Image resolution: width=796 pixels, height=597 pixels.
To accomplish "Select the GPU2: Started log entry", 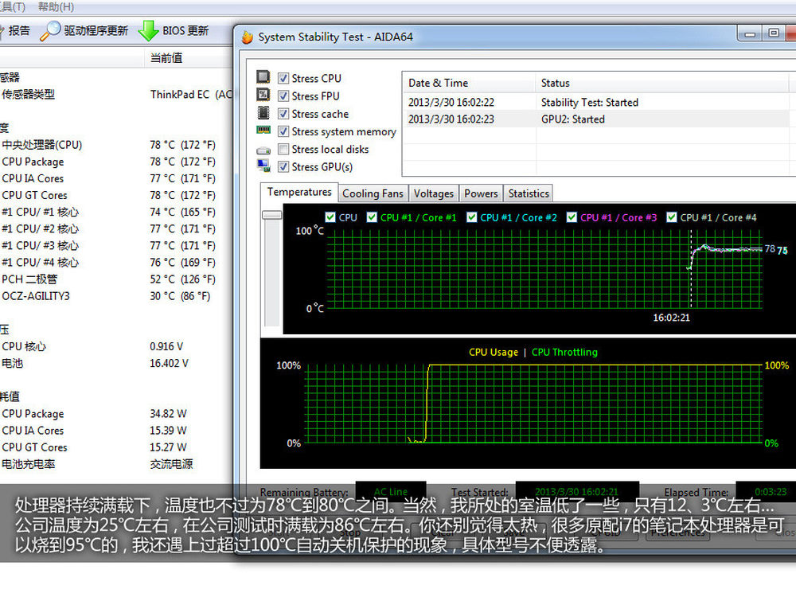I will coord(572,119).
